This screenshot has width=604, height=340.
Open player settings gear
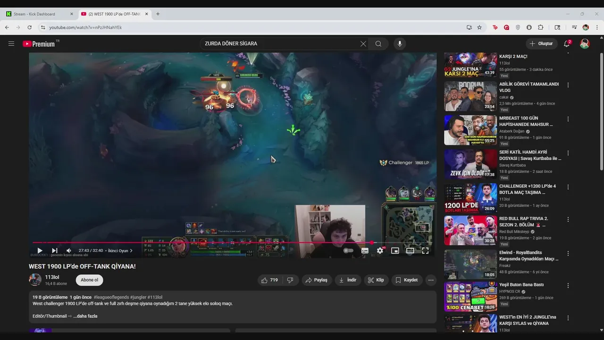[x=380, y=251]
